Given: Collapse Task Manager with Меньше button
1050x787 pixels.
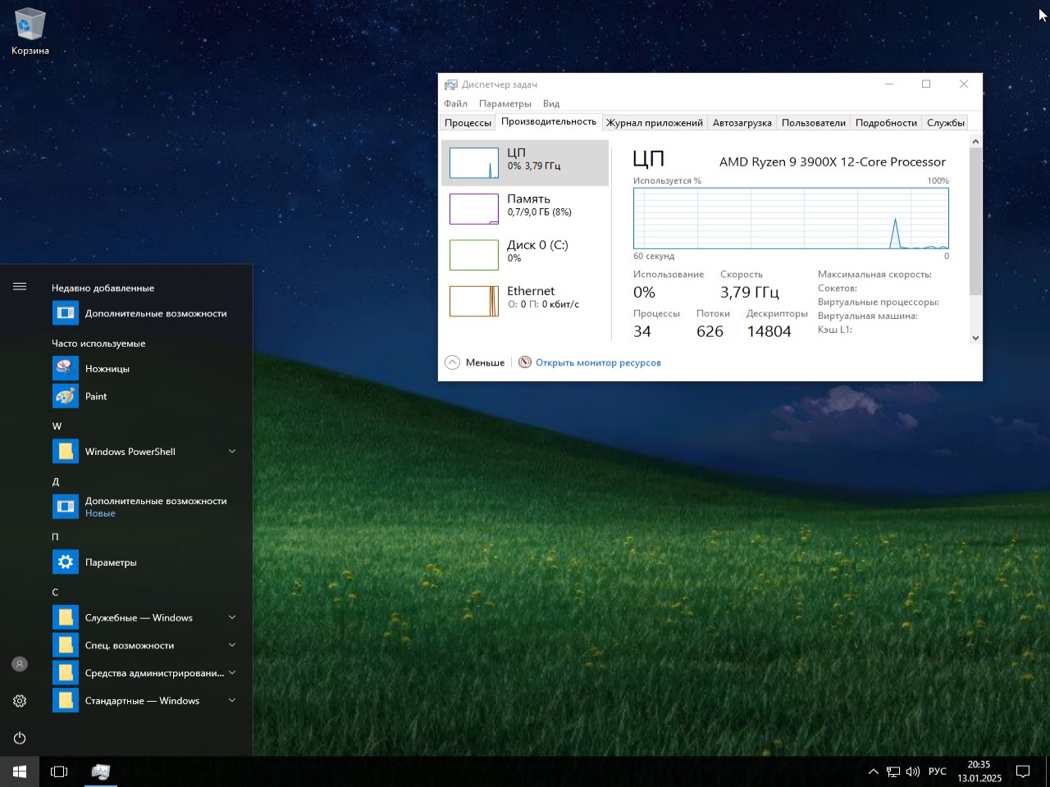Looking at the screenshot, I should (x=476, y=362).
